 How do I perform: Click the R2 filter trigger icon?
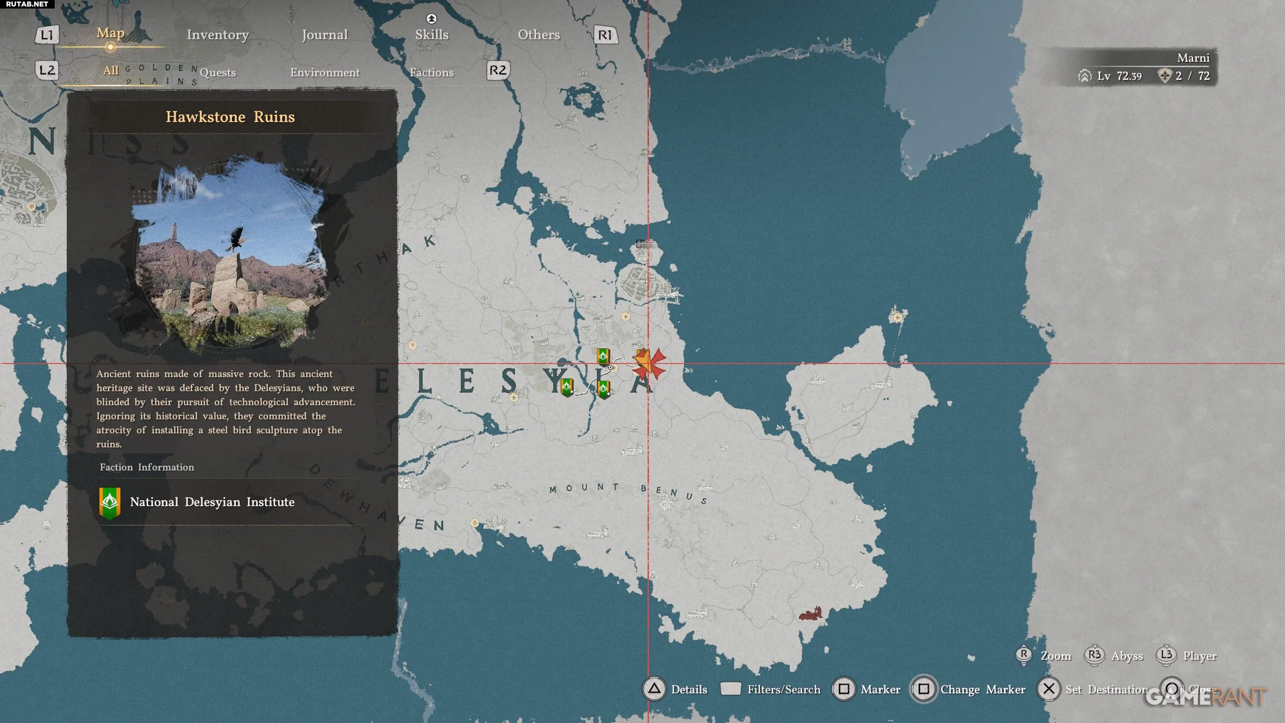tap(498, 70)
